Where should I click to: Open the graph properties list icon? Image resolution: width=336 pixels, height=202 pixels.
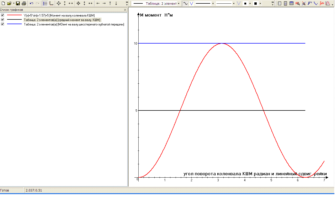pyautogui.click(x=279, y=3)
